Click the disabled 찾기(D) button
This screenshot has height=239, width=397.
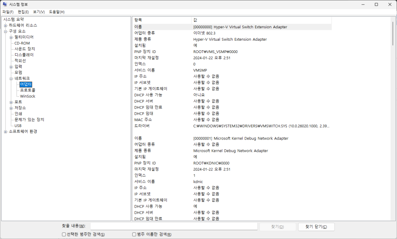click(278, 227)
